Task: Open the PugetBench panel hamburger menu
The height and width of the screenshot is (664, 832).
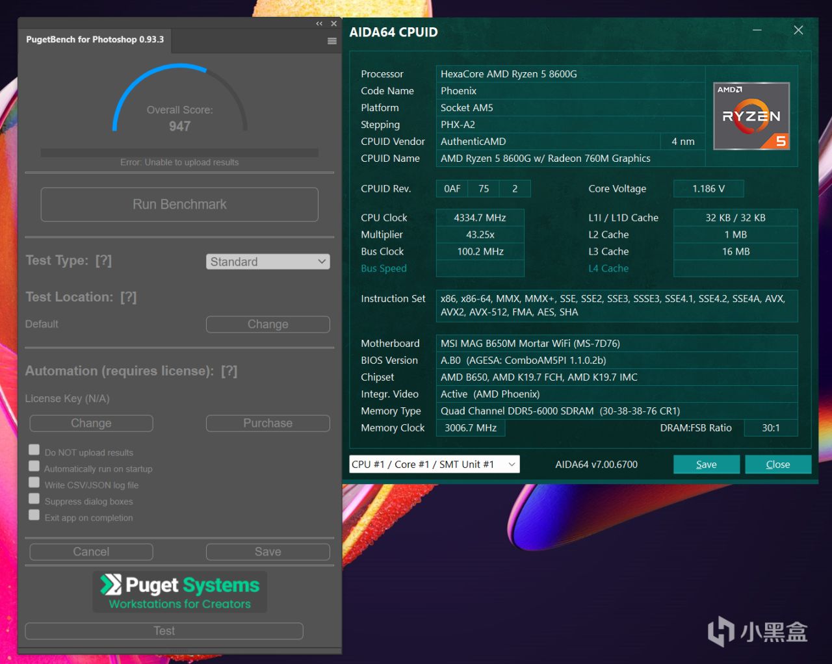Action: tap(332, 41)
